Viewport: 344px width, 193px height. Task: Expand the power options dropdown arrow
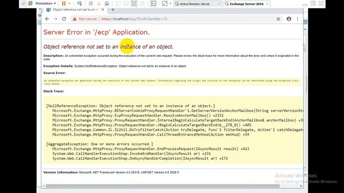click(69, 4)
